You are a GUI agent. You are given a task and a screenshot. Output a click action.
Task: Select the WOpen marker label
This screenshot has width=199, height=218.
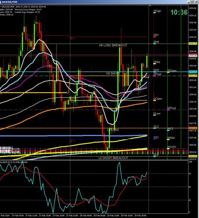(172, 70)
